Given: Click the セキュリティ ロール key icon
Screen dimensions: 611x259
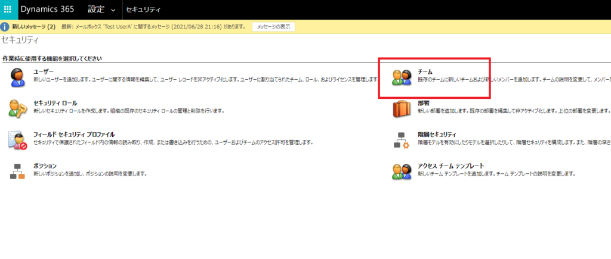Looking at the screenshot, I should 17,108.
